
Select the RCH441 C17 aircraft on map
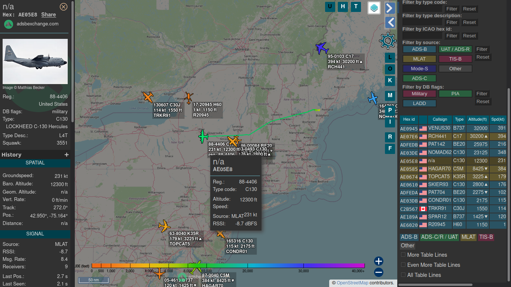[x=322, y=48]
